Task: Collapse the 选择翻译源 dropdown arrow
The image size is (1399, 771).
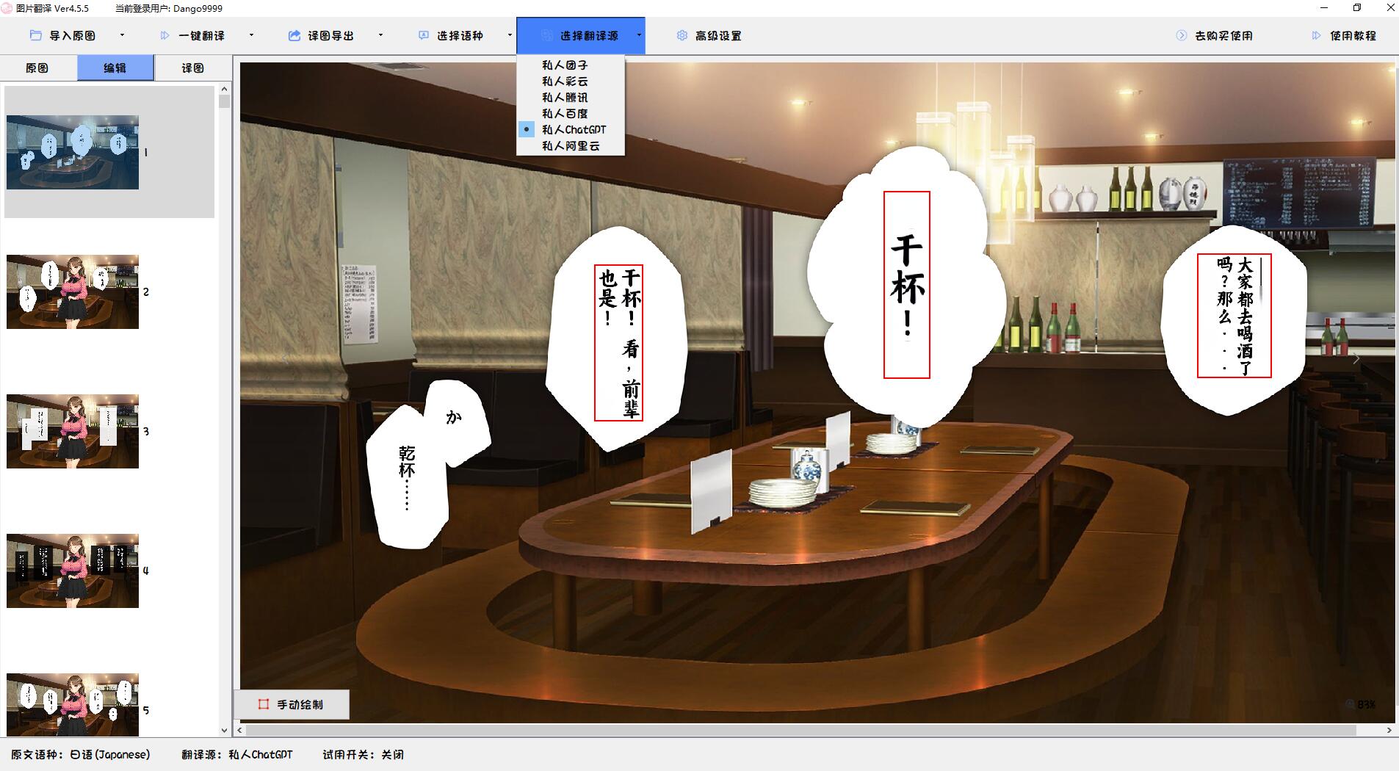Action: coord(639,35)
